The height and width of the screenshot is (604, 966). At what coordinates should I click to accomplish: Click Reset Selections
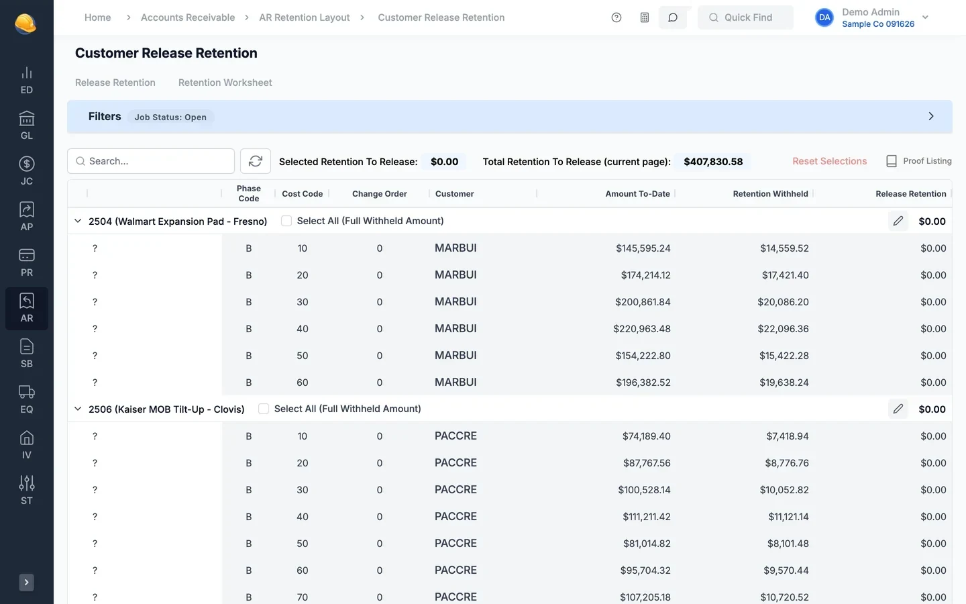point(830,161)
